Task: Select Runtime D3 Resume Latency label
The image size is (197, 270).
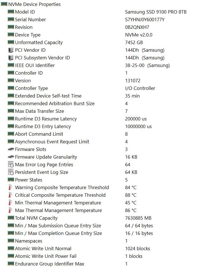Action: coord(46,119)
